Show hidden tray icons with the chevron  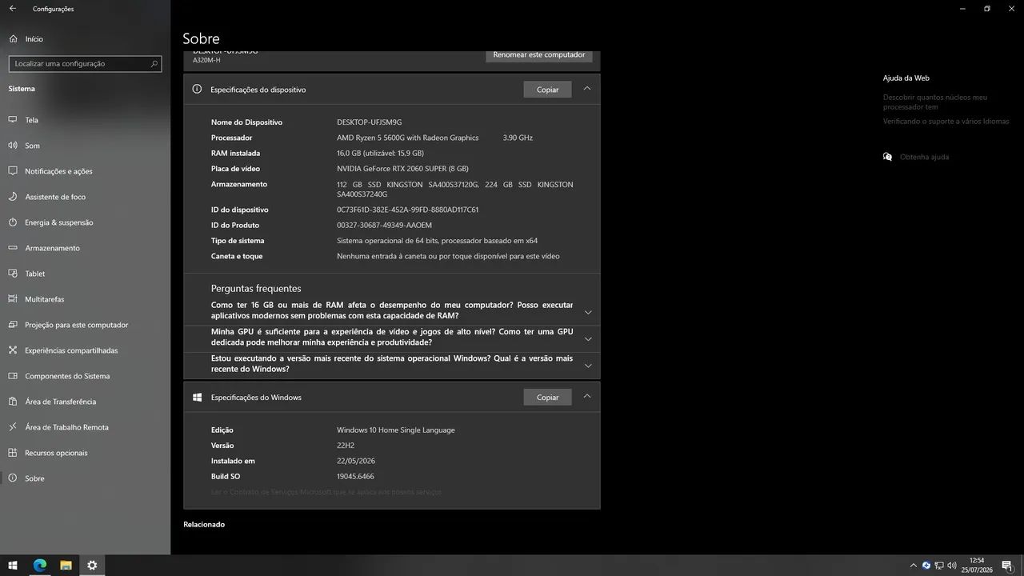click(x=913, y=566)
